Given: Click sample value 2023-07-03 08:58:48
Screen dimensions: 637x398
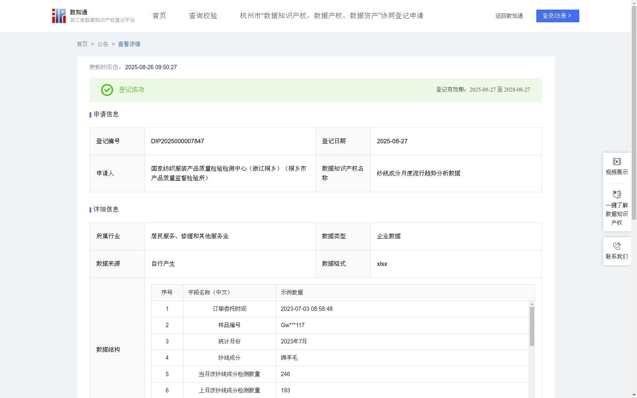Looking at the screenshot, I should [x=307, y=309].
